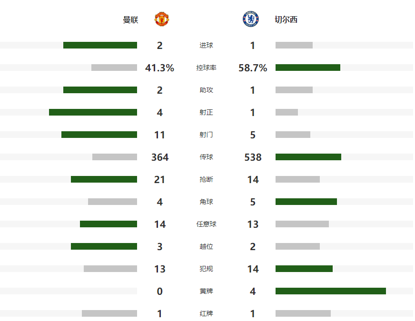Screen dimensions: 415x321
Task: Click the 控球率 stat label
Action: [x=206, y=68]
